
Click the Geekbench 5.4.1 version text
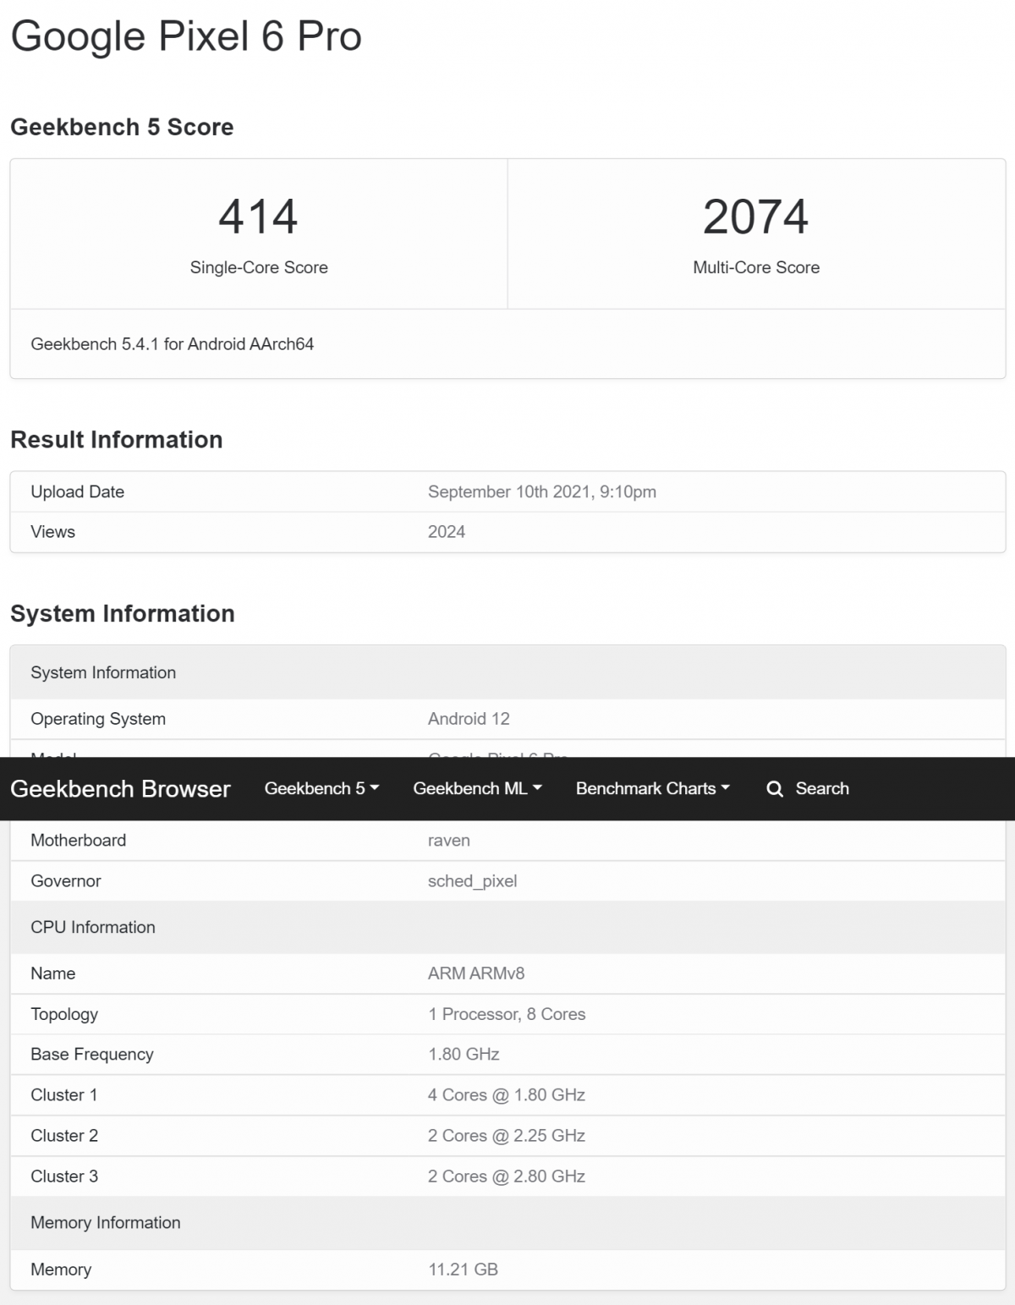click(x=172, y=344)
